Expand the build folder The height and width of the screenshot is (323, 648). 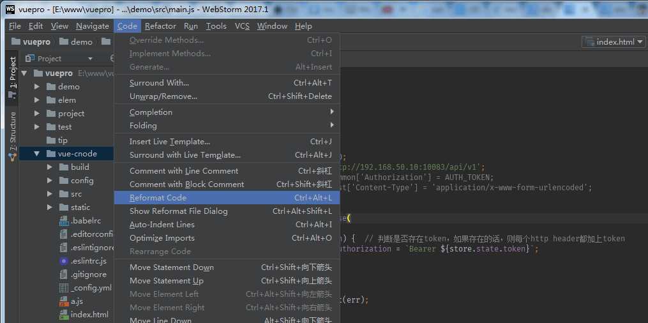[50, 167]
